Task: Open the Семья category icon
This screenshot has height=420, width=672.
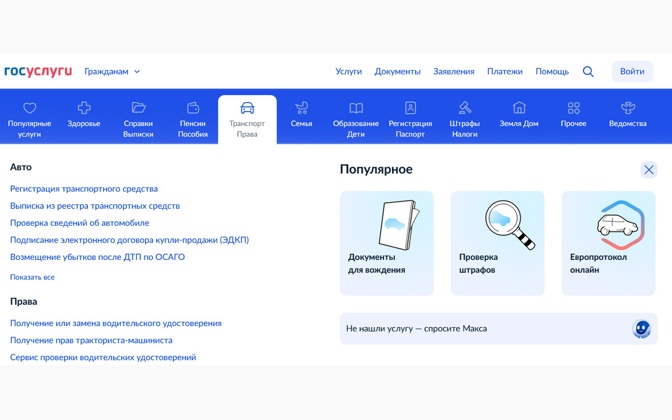Action: (x=301, y=108)
